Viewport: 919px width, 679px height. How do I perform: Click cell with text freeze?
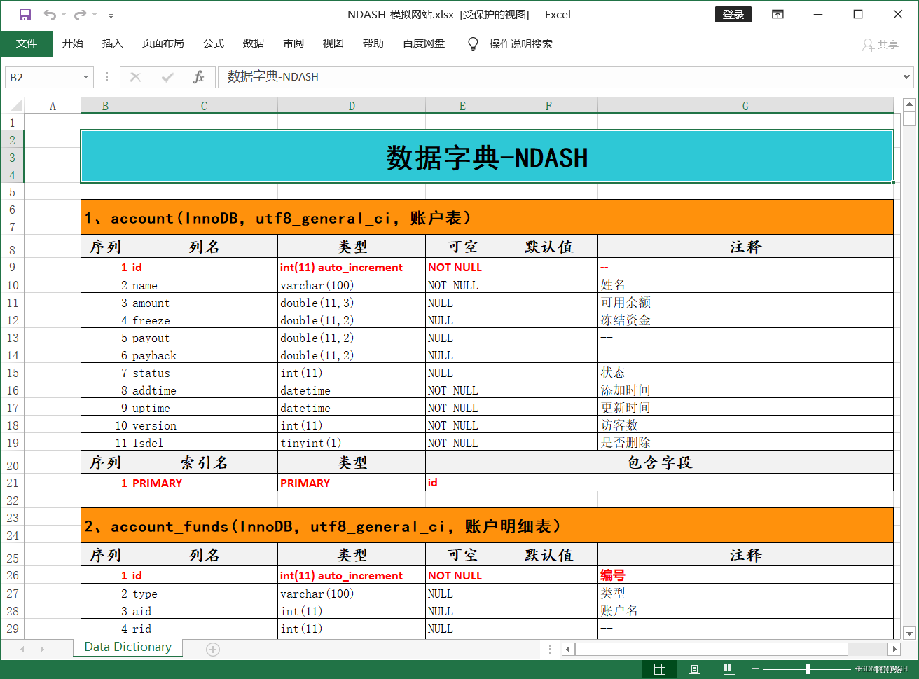click(204, 320)
